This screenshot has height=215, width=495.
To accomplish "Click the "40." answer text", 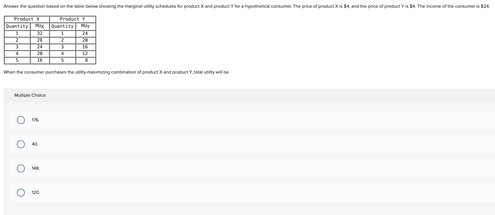I will 35,144.
